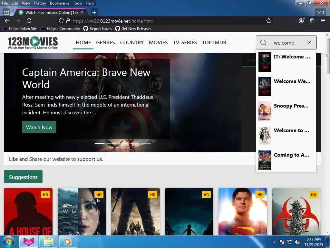Open the View menu

[26, 3]
